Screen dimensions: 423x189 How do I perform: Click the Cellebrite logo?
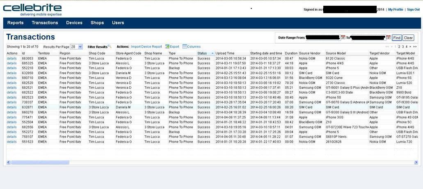tap(32, 10)
